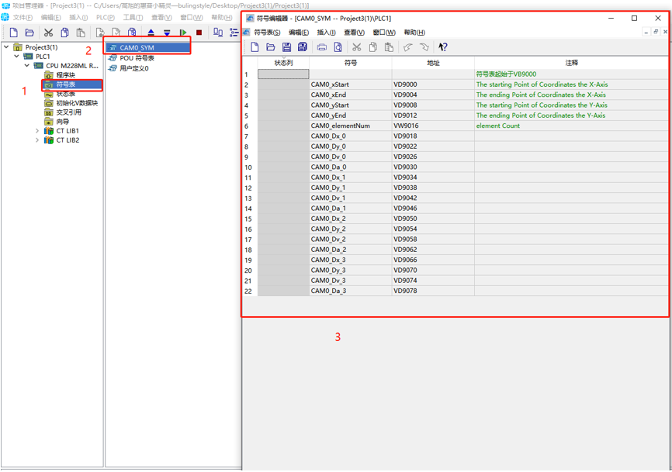The height and width of the screenshot is (472, 672).
Task: Open 文件(F) menu in project manager
Action: click(x=23, y=18)
